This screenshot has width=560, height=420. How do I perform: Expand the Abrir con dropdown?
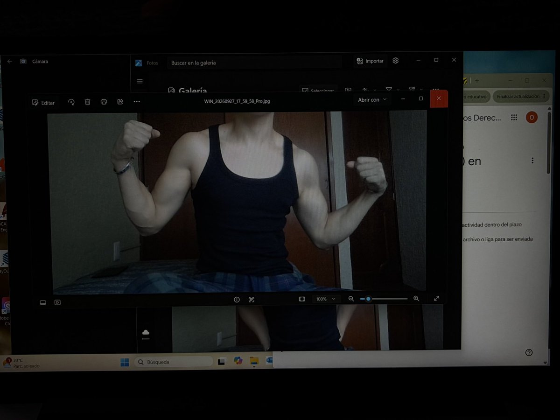coord(372,100)
